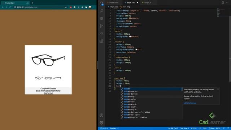Click the Split Editor icon
The width and height of the screenshot is (231, 130).
click(x=223, y=3)
